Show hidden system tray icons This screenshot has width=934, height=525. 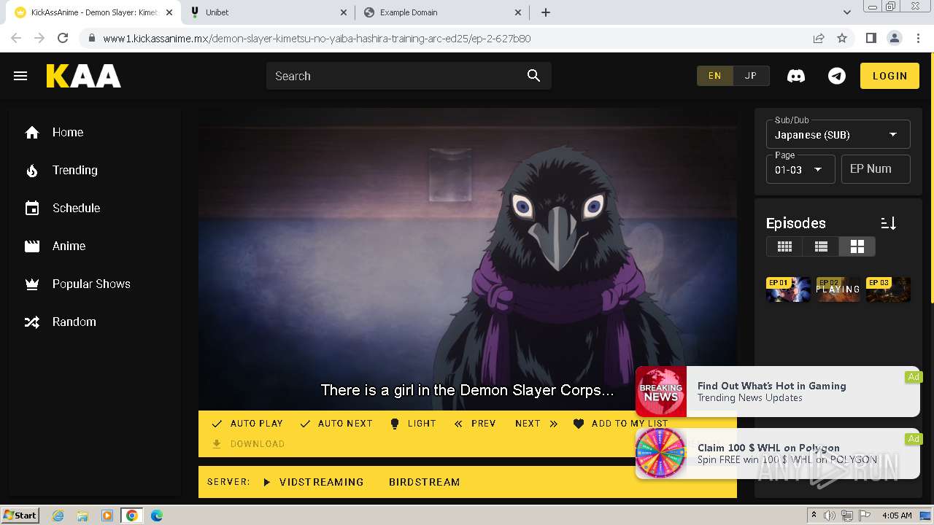pos(814,516)
